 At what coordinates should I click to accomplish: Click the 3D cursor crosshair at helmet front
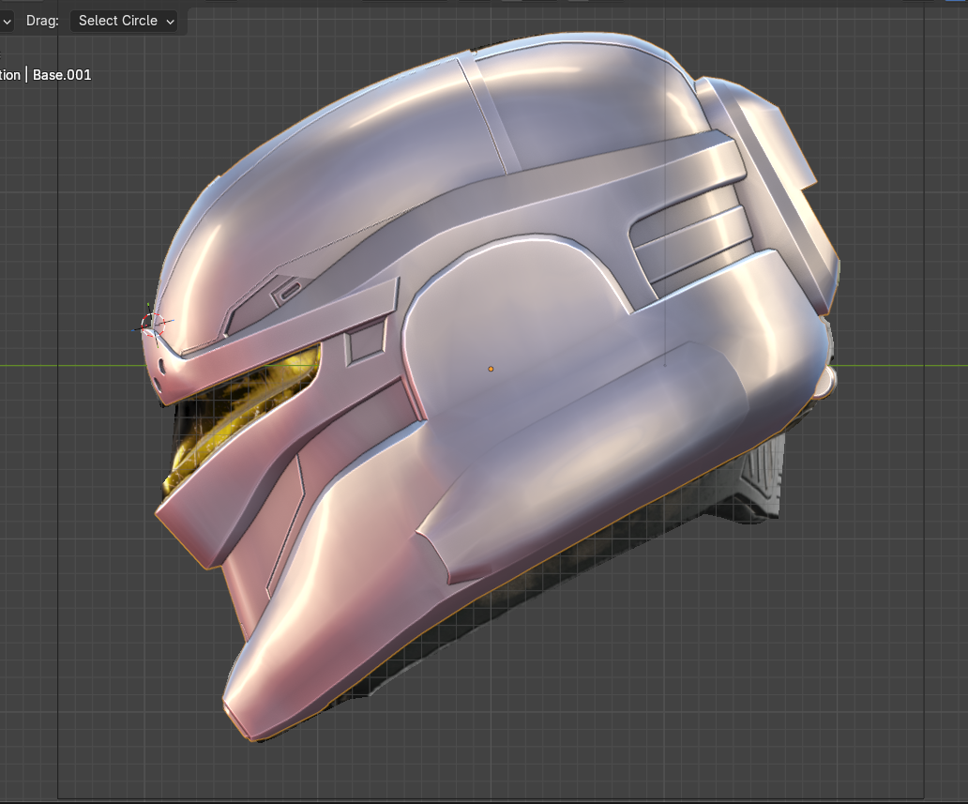tap(152, 325)
